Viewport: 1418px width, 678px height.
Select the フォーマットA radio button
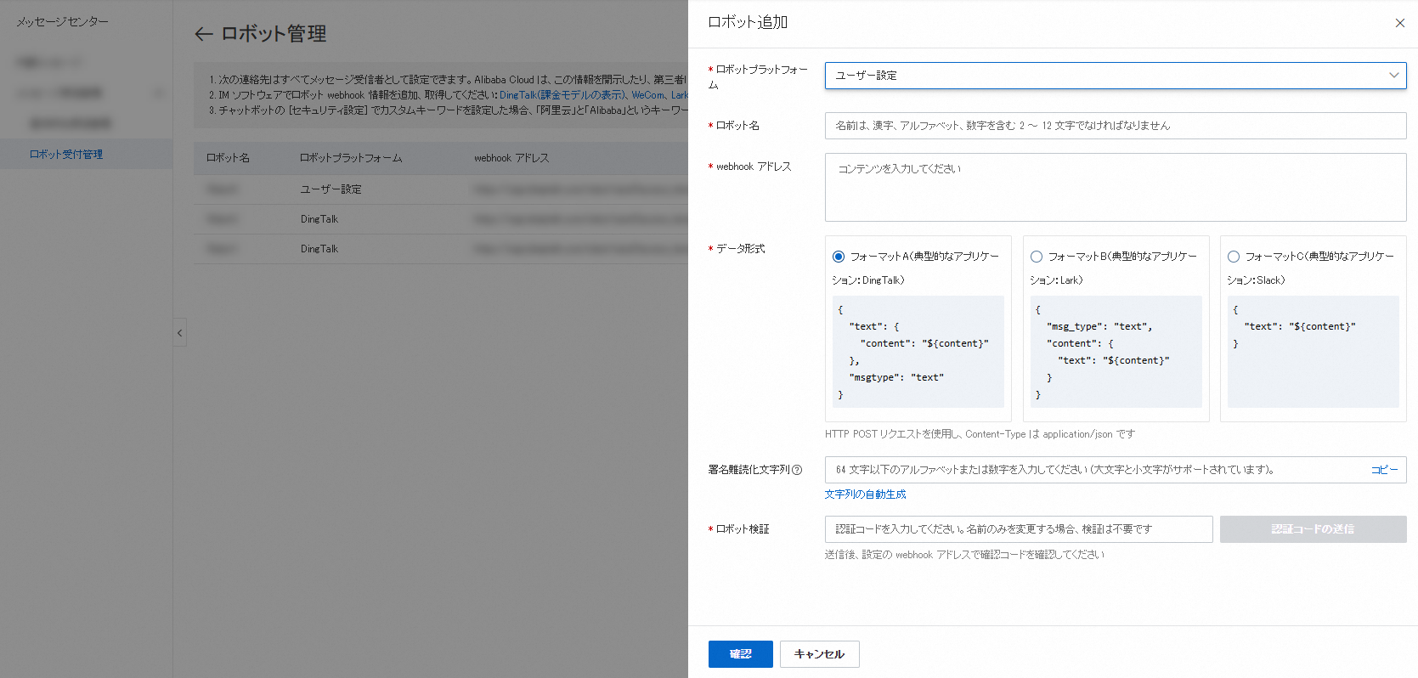click(839, 257)
